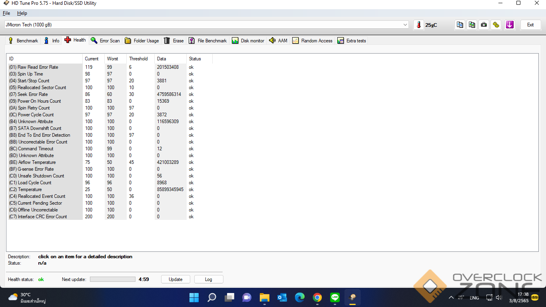Go to the Disk monitor tab
The width and height of the screenshot is (546, 307).
pos(248,41)
